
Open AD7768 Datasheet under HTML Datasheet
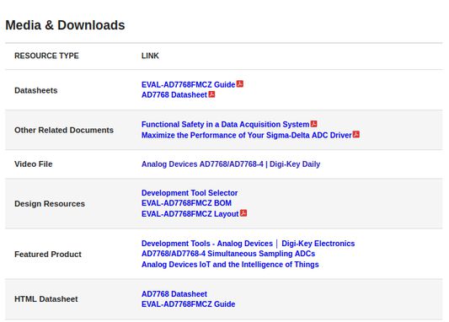(x=174, y=294)
